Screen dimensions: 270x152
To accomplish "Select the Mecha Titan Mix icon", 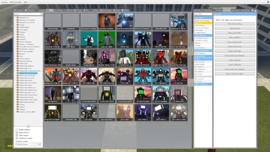I will point(161,40).
